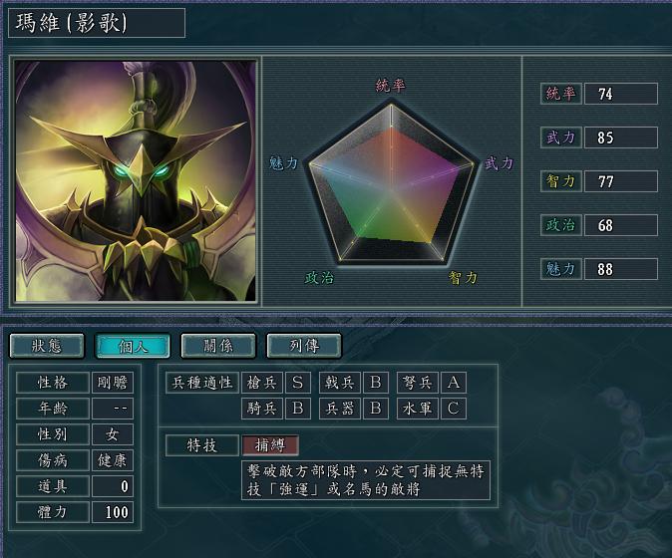
Task: Click the 性格 value 剛膽
Action: tap(113, 382)
